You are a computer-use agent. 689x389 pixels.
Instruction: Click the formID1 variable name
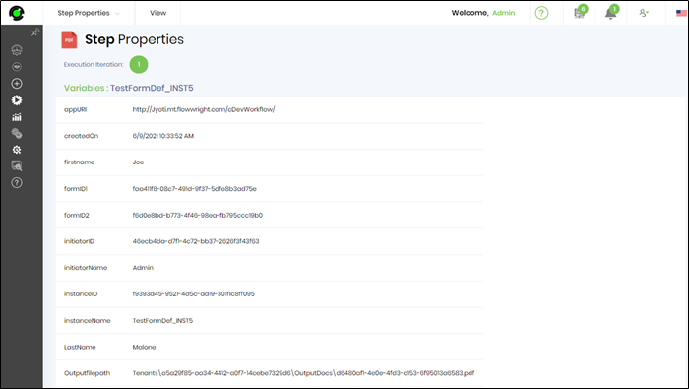pos(76,188)
